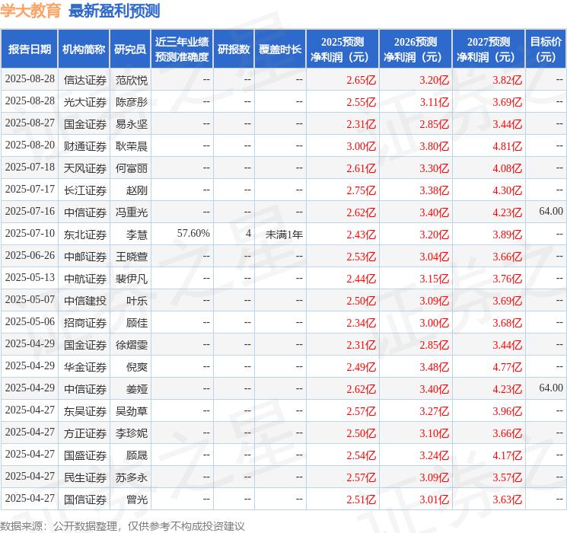Image resolution: width=567 pixels, height=533 pixels.
Task: Click analyst 姜娅
Action: point(137,389)
